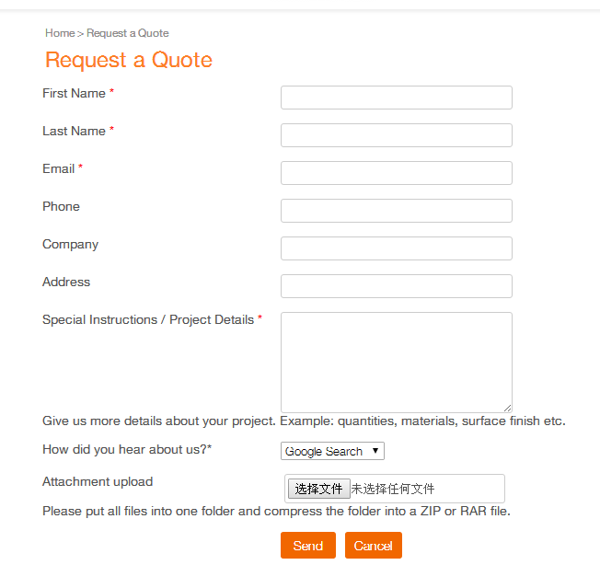Focus the Last Name text box

tap(397, 135)
